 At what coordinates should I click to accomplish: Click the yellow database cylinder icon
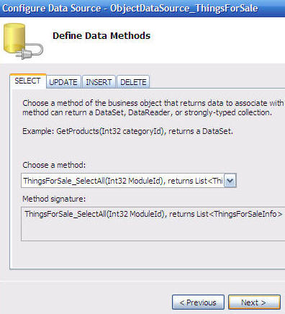click(x=14, y=38)
